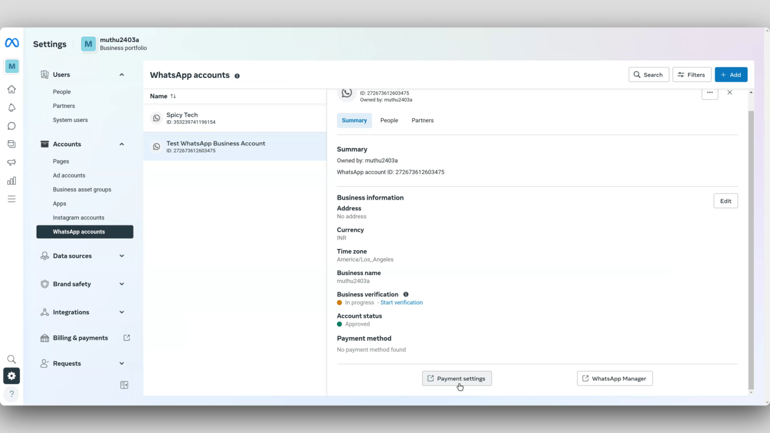The width and height of the screenshot is (770, 433).
Task: Collapse the sidebar panel icon
Action: pos(124,385)
